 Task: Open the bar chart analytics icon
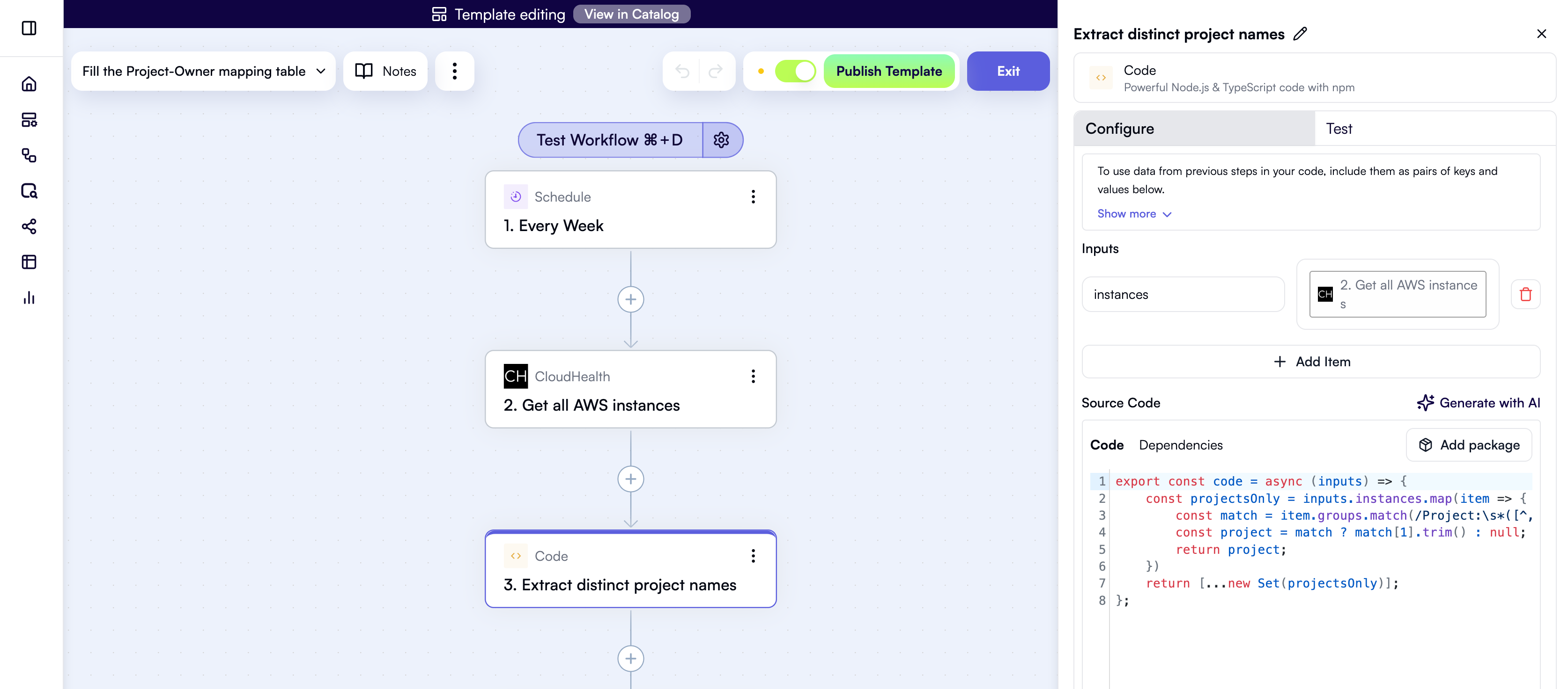pyautogui.click(x=29, y=297)
